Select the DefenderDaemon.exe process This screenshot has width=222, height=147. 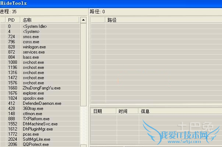(40, 103)
